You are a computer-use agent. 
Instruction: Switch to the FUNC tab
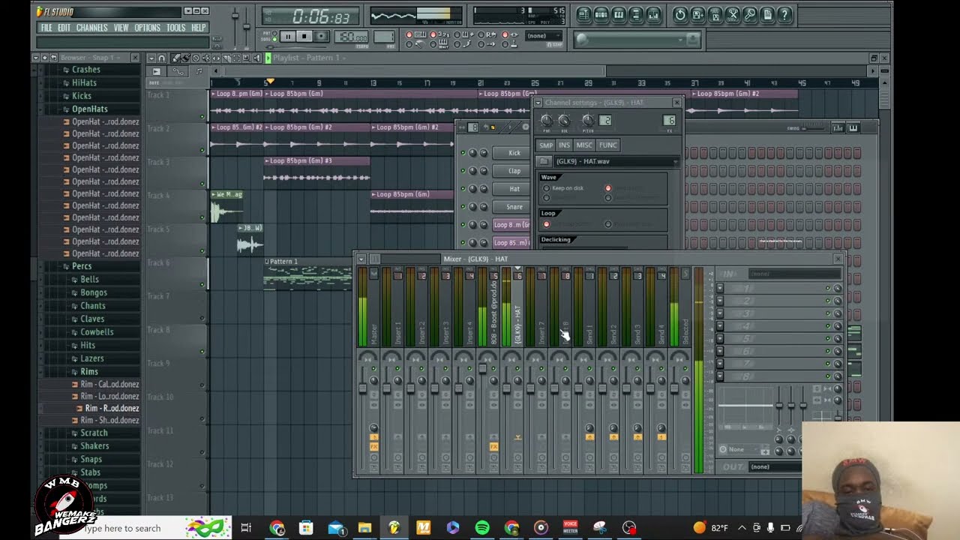coord(607,145)
